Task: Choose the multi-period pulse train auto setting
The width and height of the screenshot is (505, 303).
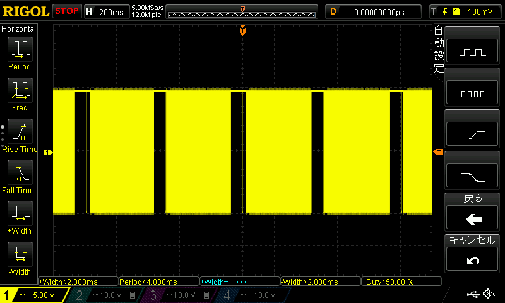Action: coord(472,93)
